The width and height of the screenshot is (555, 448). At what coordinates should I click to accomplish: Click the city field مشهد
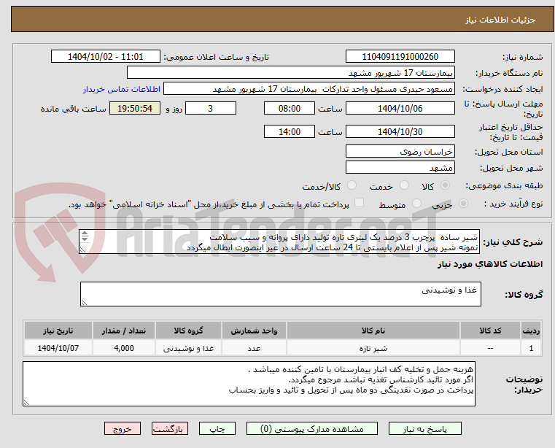400,168
